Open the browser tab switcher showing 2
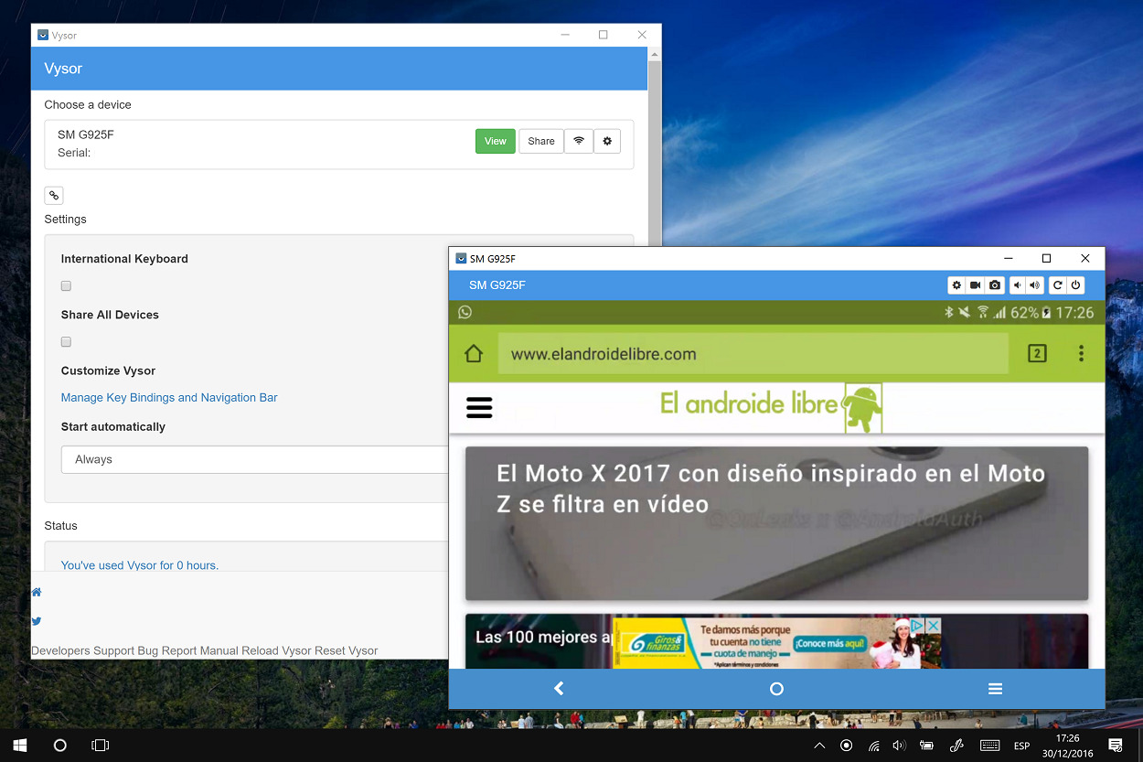The width and height of the screenshot is (1143, 762). [x=1037, y=354]
